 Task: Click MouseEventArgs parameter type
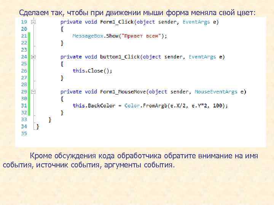coord(216,92)
